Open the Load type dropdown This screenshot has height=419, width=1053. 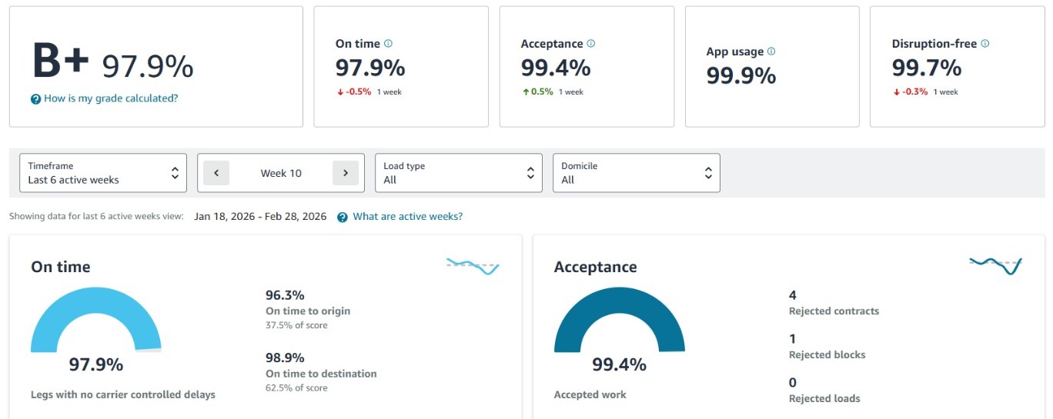pos(459,173)
